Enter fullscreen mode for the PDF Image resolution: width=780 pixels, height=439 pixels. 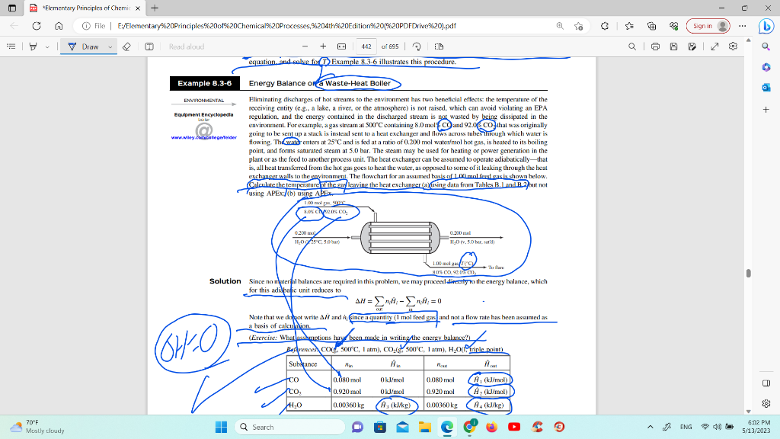714,46
